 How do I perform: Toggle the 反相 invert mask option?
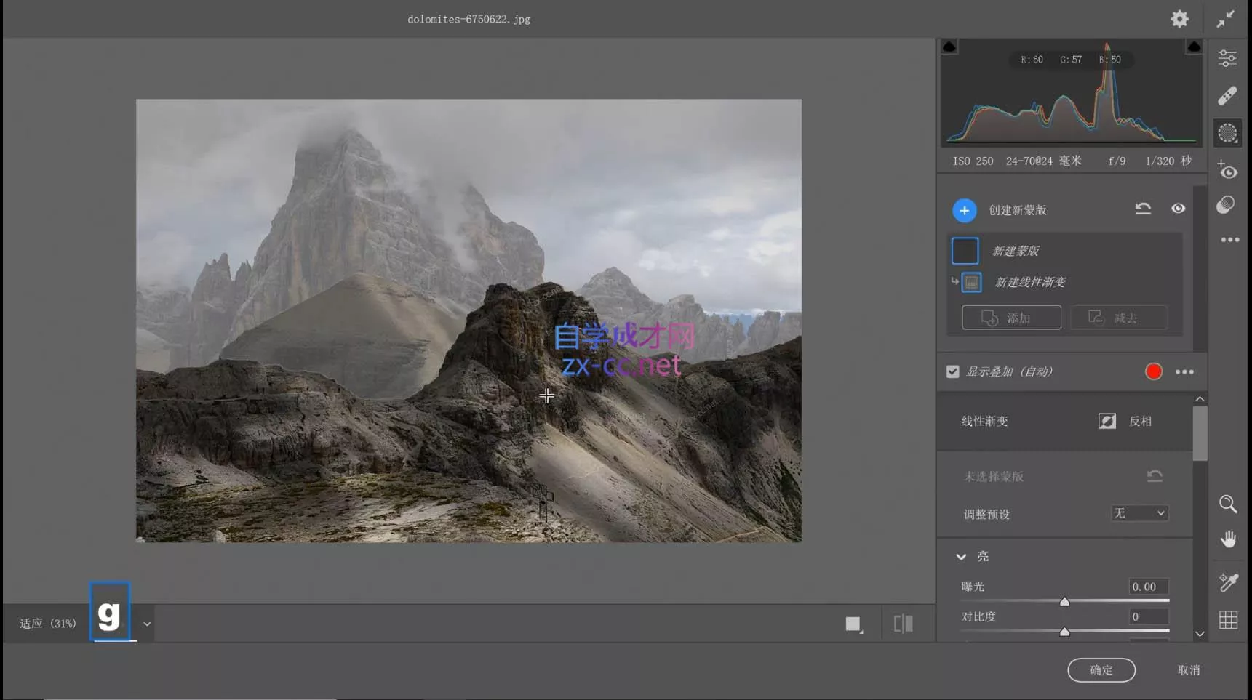click(x=1107, y=421)
